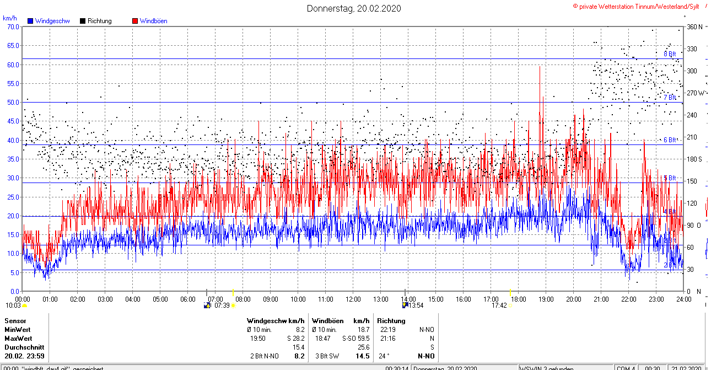
Task: Click the Richtung column header in table
Action: pos(391,320)
